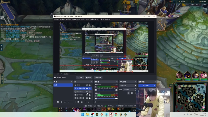The height and width of the screenshot is (117, 208).
Task: Toggle the lock on 文本 source
Action: pos(90,85)
